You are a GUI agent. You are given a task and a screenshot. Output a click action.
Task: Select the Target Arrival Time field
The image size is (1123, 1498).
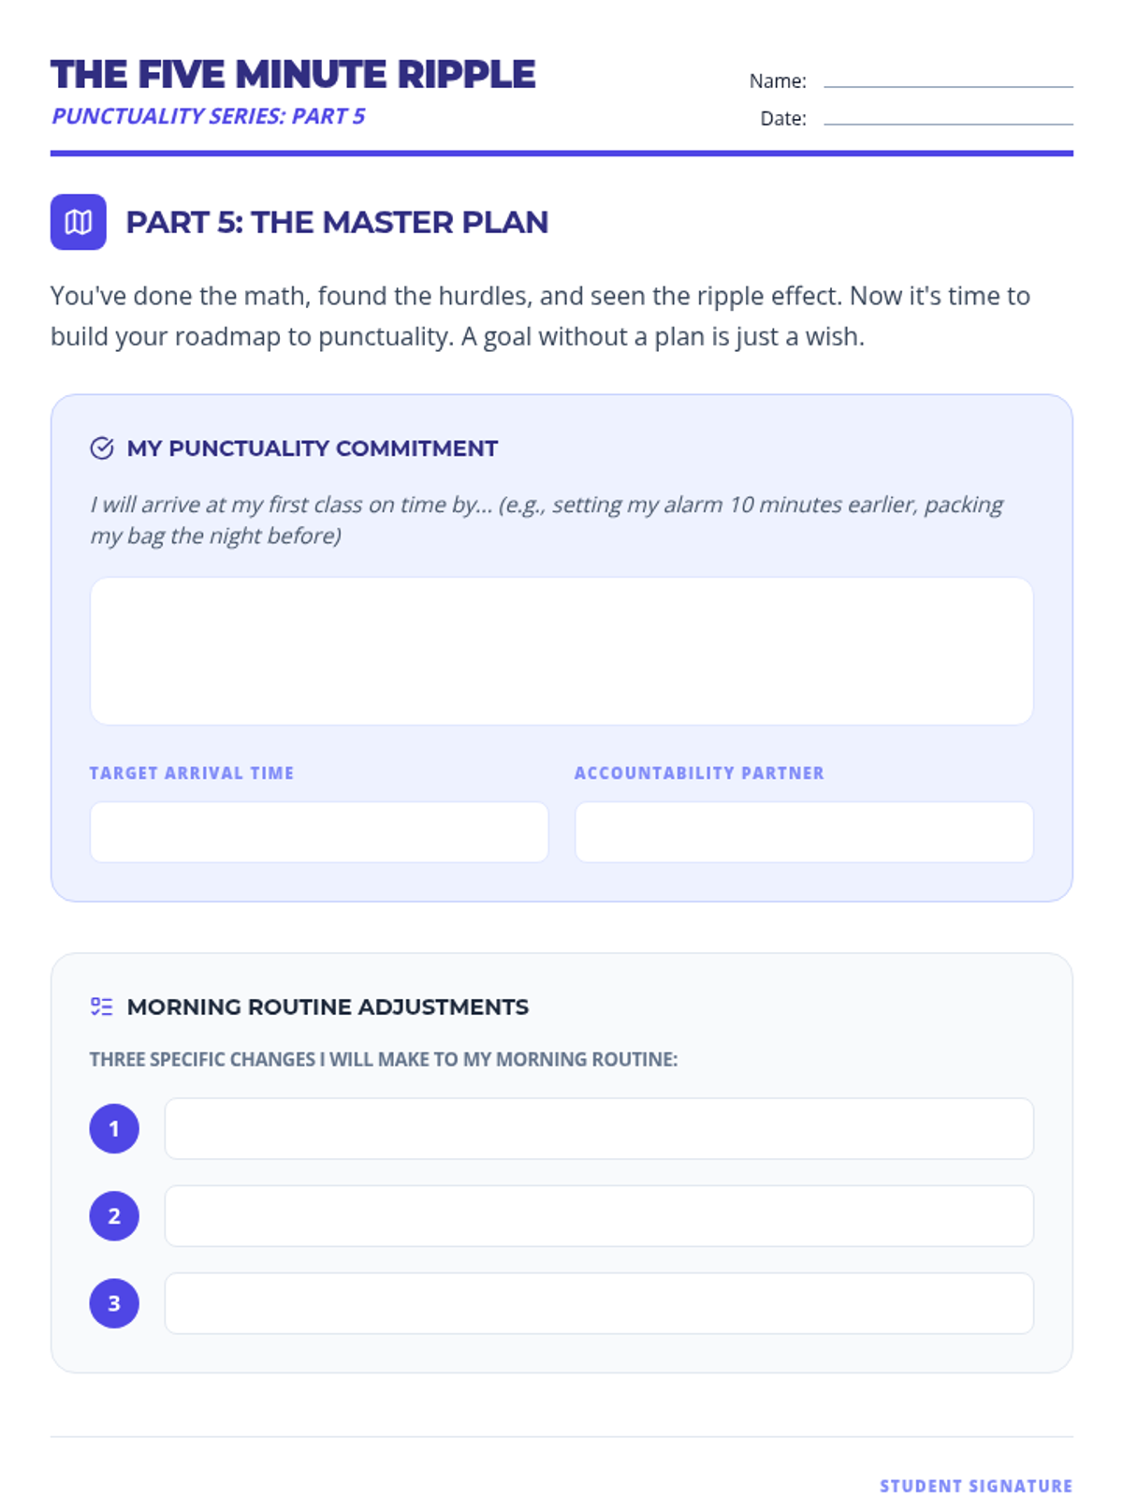point(319,831)
